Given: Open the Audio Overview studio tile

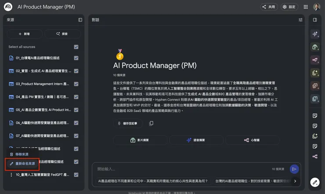Looking at the screenshot, I should pos(315,34).
